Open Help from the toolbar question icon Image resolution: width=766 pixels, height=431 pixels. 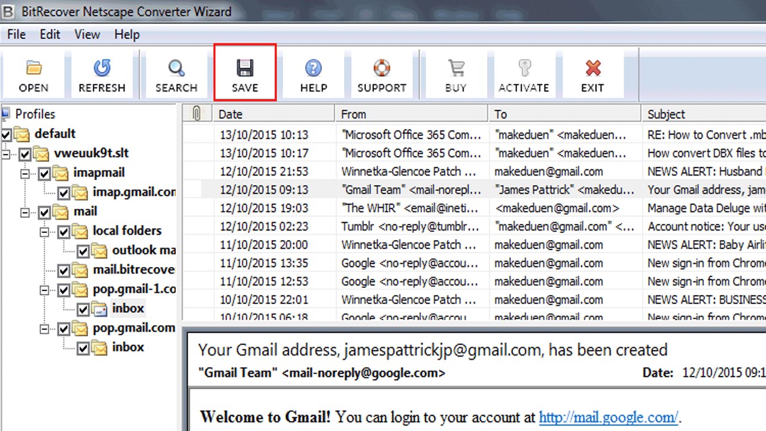coord(314,68)
